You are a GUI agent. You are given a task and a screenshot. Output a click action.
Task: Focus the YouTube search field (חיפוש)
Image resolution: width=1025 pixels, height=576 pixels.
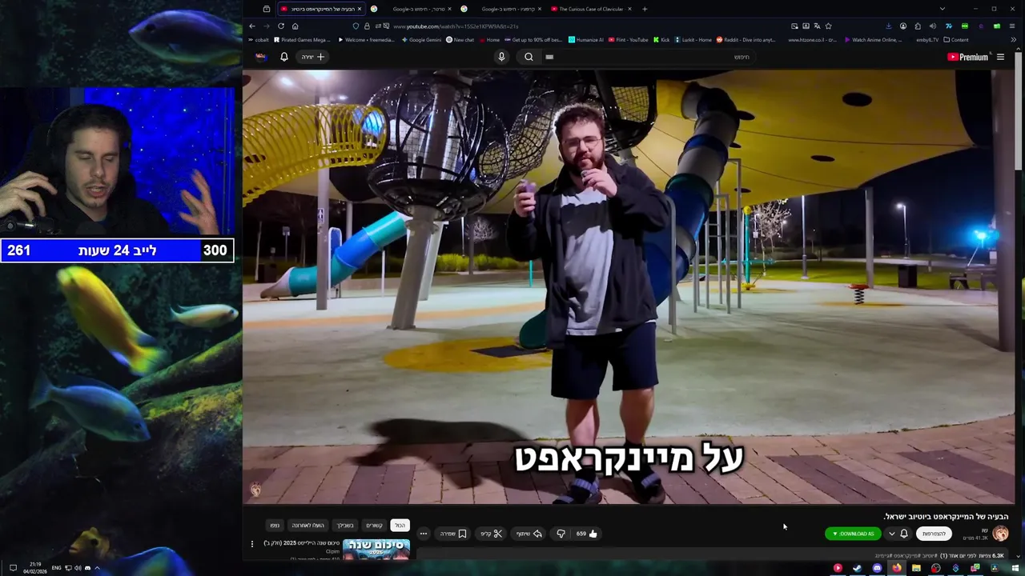(x=647, y=57)
